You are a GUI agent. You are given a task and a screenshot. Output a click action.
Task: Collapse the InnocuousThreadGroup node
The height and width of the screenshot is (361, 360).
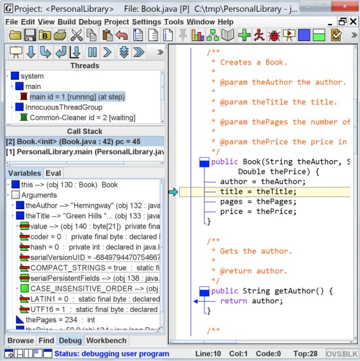[12, 107]
